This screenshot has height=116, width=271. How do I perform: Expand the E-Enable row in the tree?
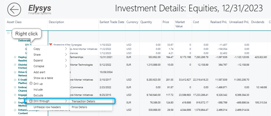(x=15, y=80)
